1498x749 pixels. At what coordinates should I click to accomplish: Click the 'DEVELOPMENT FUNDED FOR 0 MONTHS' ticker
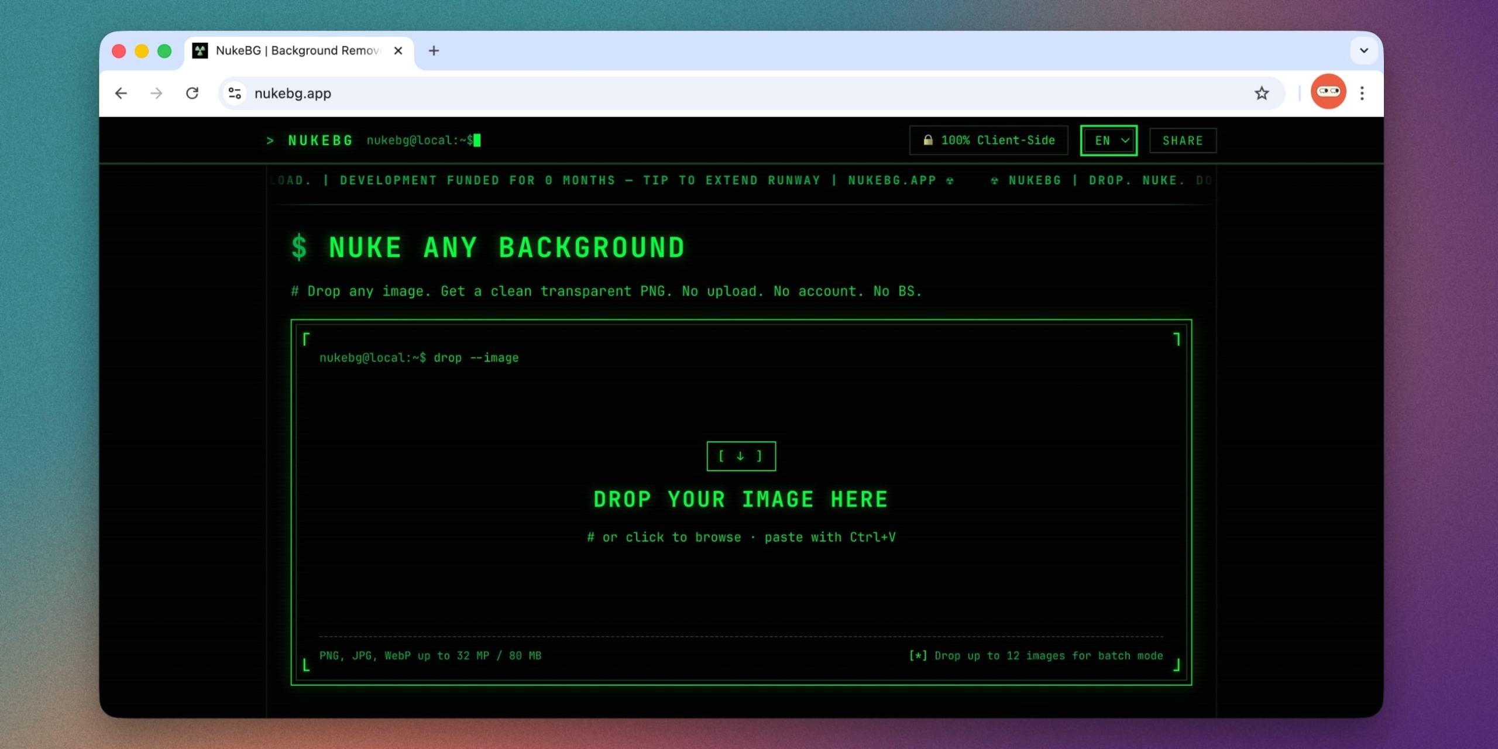coord(477,180)
